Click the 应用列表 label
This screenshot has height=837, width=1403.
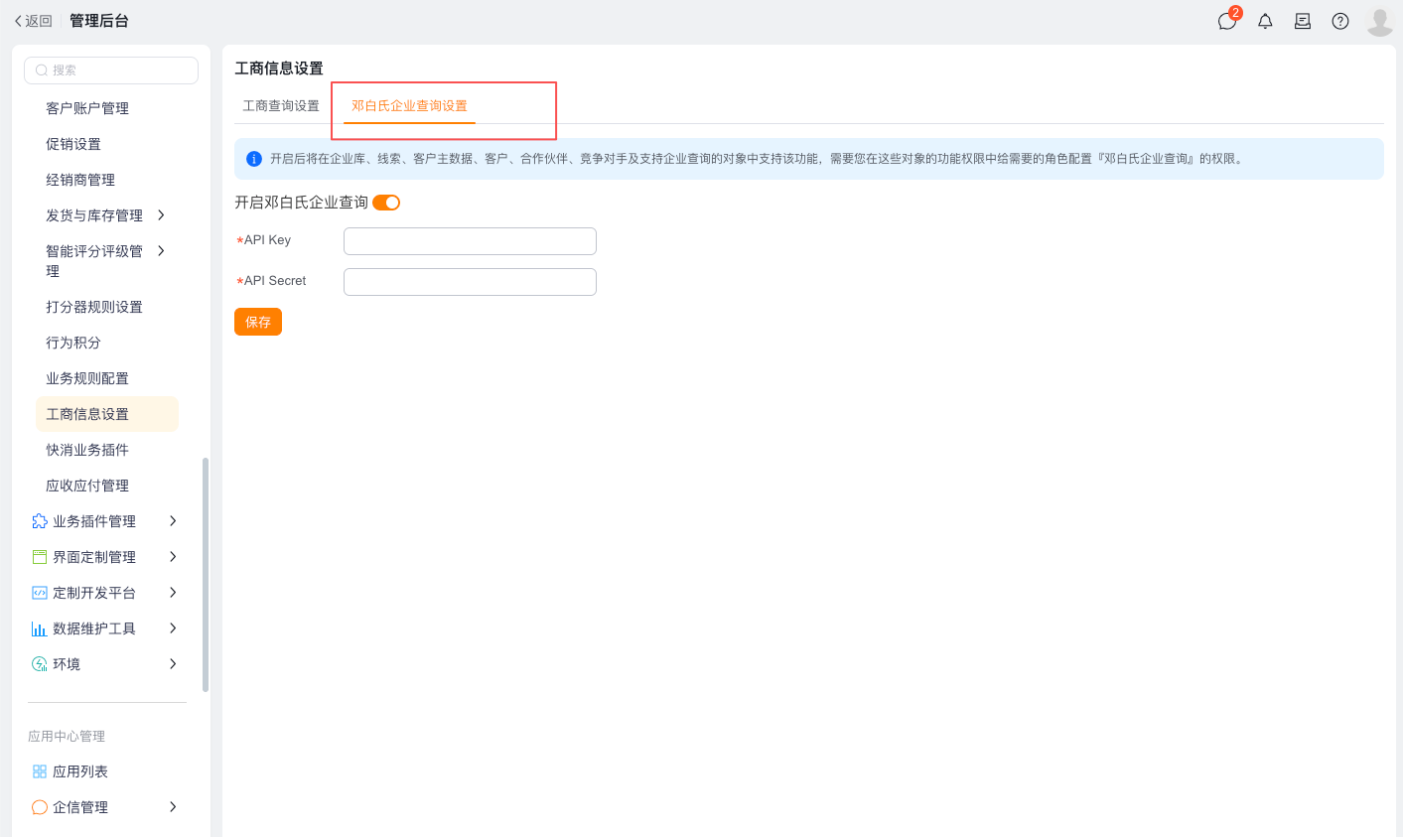[80, 771]
